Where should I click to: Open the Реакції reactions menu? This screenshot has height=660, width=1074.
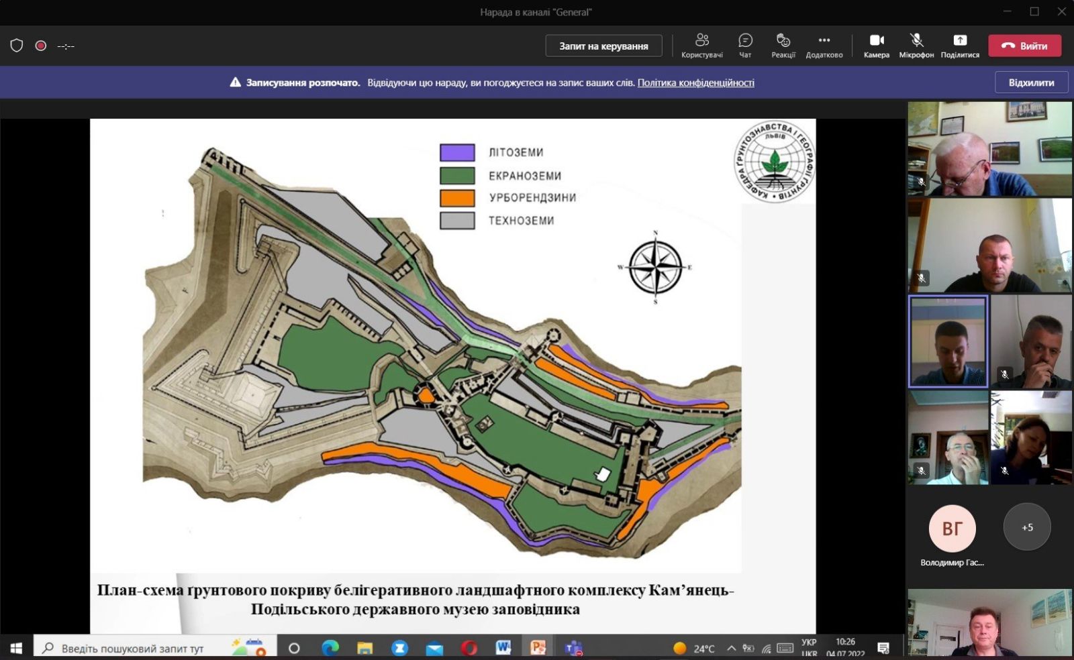(783, 45)
